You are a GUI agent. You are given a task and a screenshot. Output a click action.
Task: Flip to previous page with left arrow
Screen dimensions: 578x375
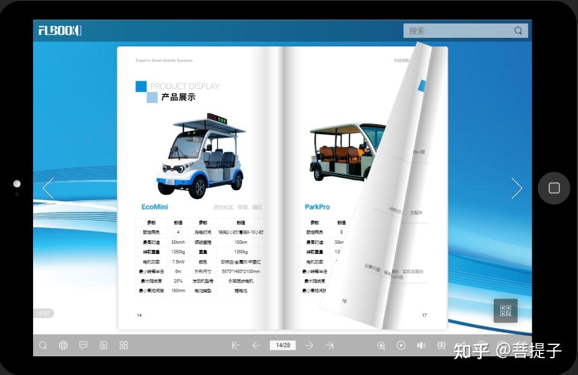click(48, 188)
